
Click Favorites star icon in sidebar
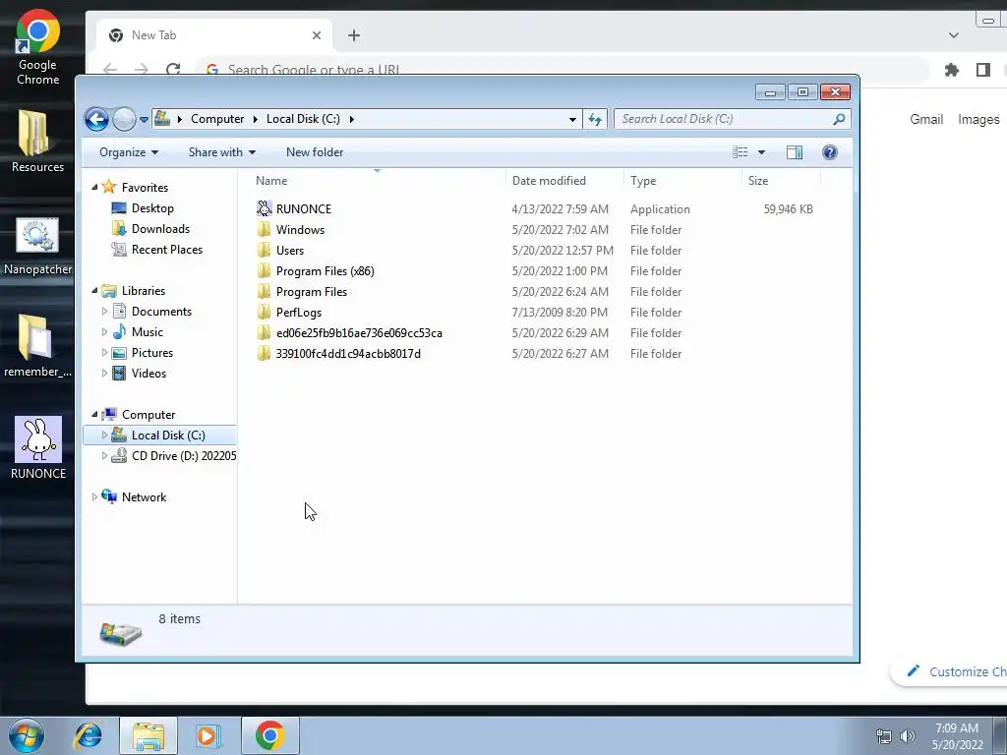click(109, 187)
